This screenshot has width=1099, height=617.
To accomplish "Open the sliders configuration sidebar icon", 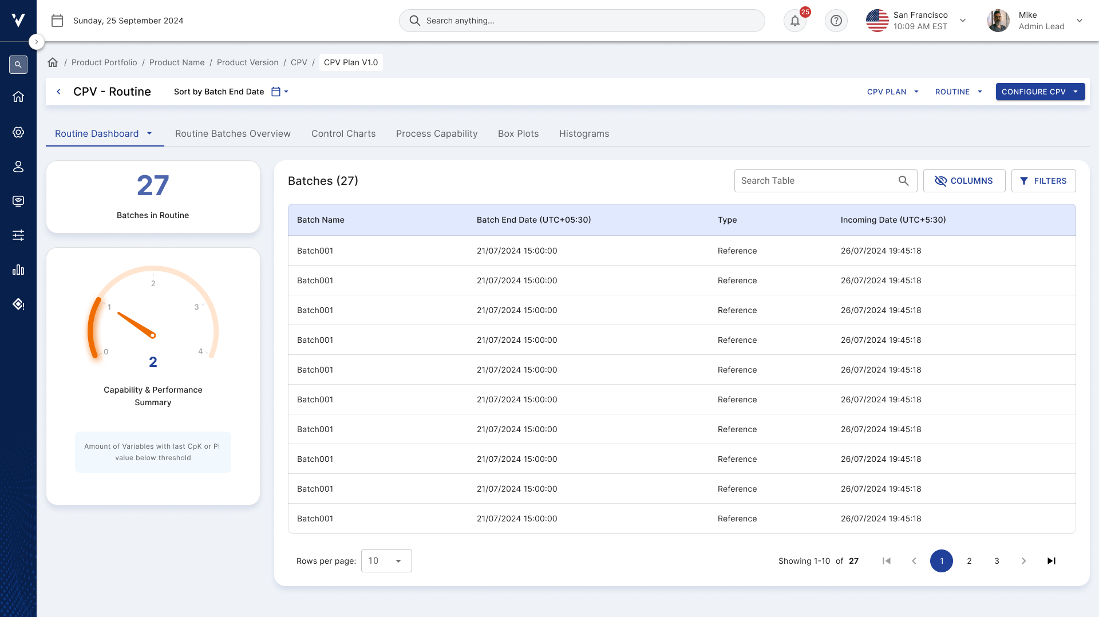I will [18, 235].
